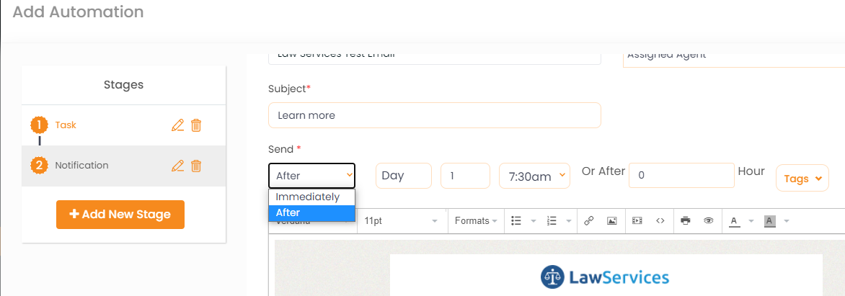Screen dimensions: 845x296
Task: Delete the Notification stage
Action: 196,166
